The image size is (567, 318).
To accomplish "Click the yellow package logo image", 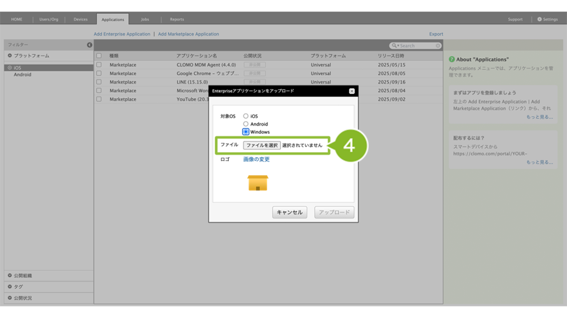I will 258,183.
